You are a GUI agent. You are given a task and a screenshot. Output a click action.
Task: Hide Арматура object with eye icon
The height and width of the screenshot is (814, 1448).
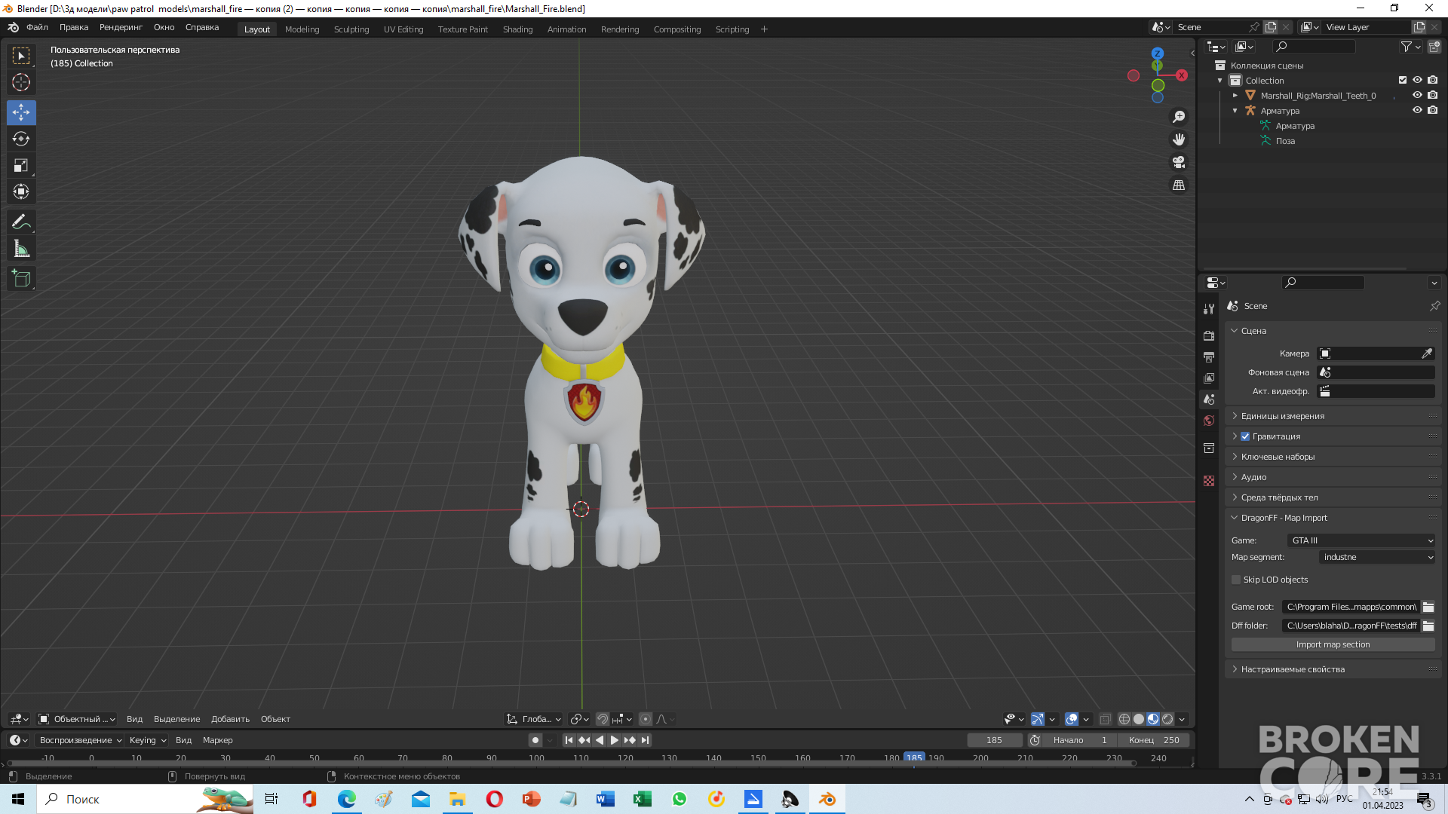click(x=1417, y=110)
